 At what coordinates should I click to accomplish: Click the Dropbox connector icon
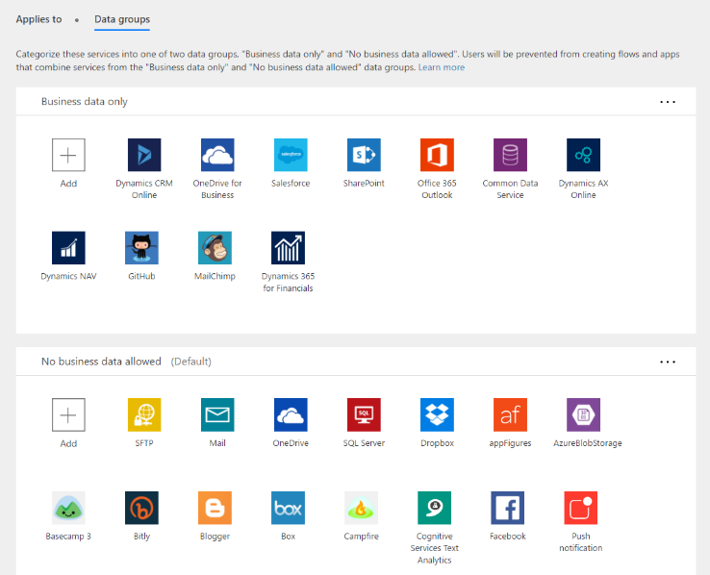coord(437,414)
